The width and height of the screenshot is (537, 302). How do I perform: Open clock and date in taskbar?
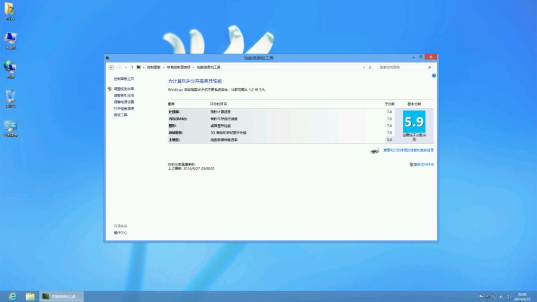(522, 297)
